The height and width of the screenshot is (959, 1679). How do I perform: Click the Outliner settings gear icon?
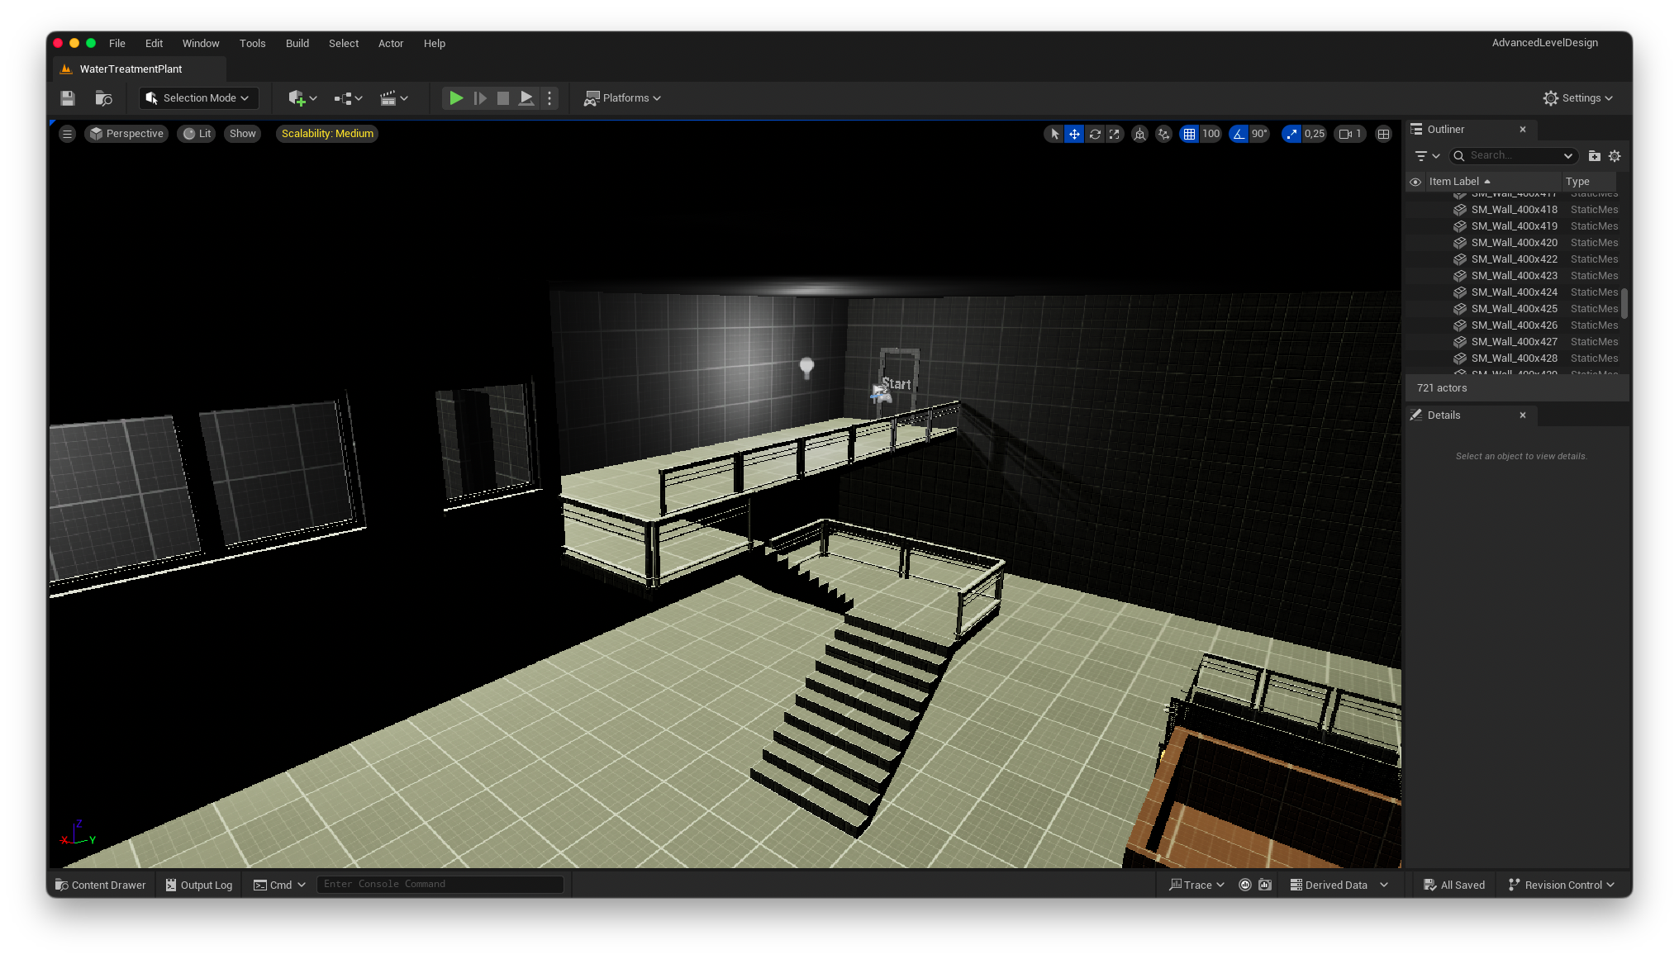point(1615,156)
